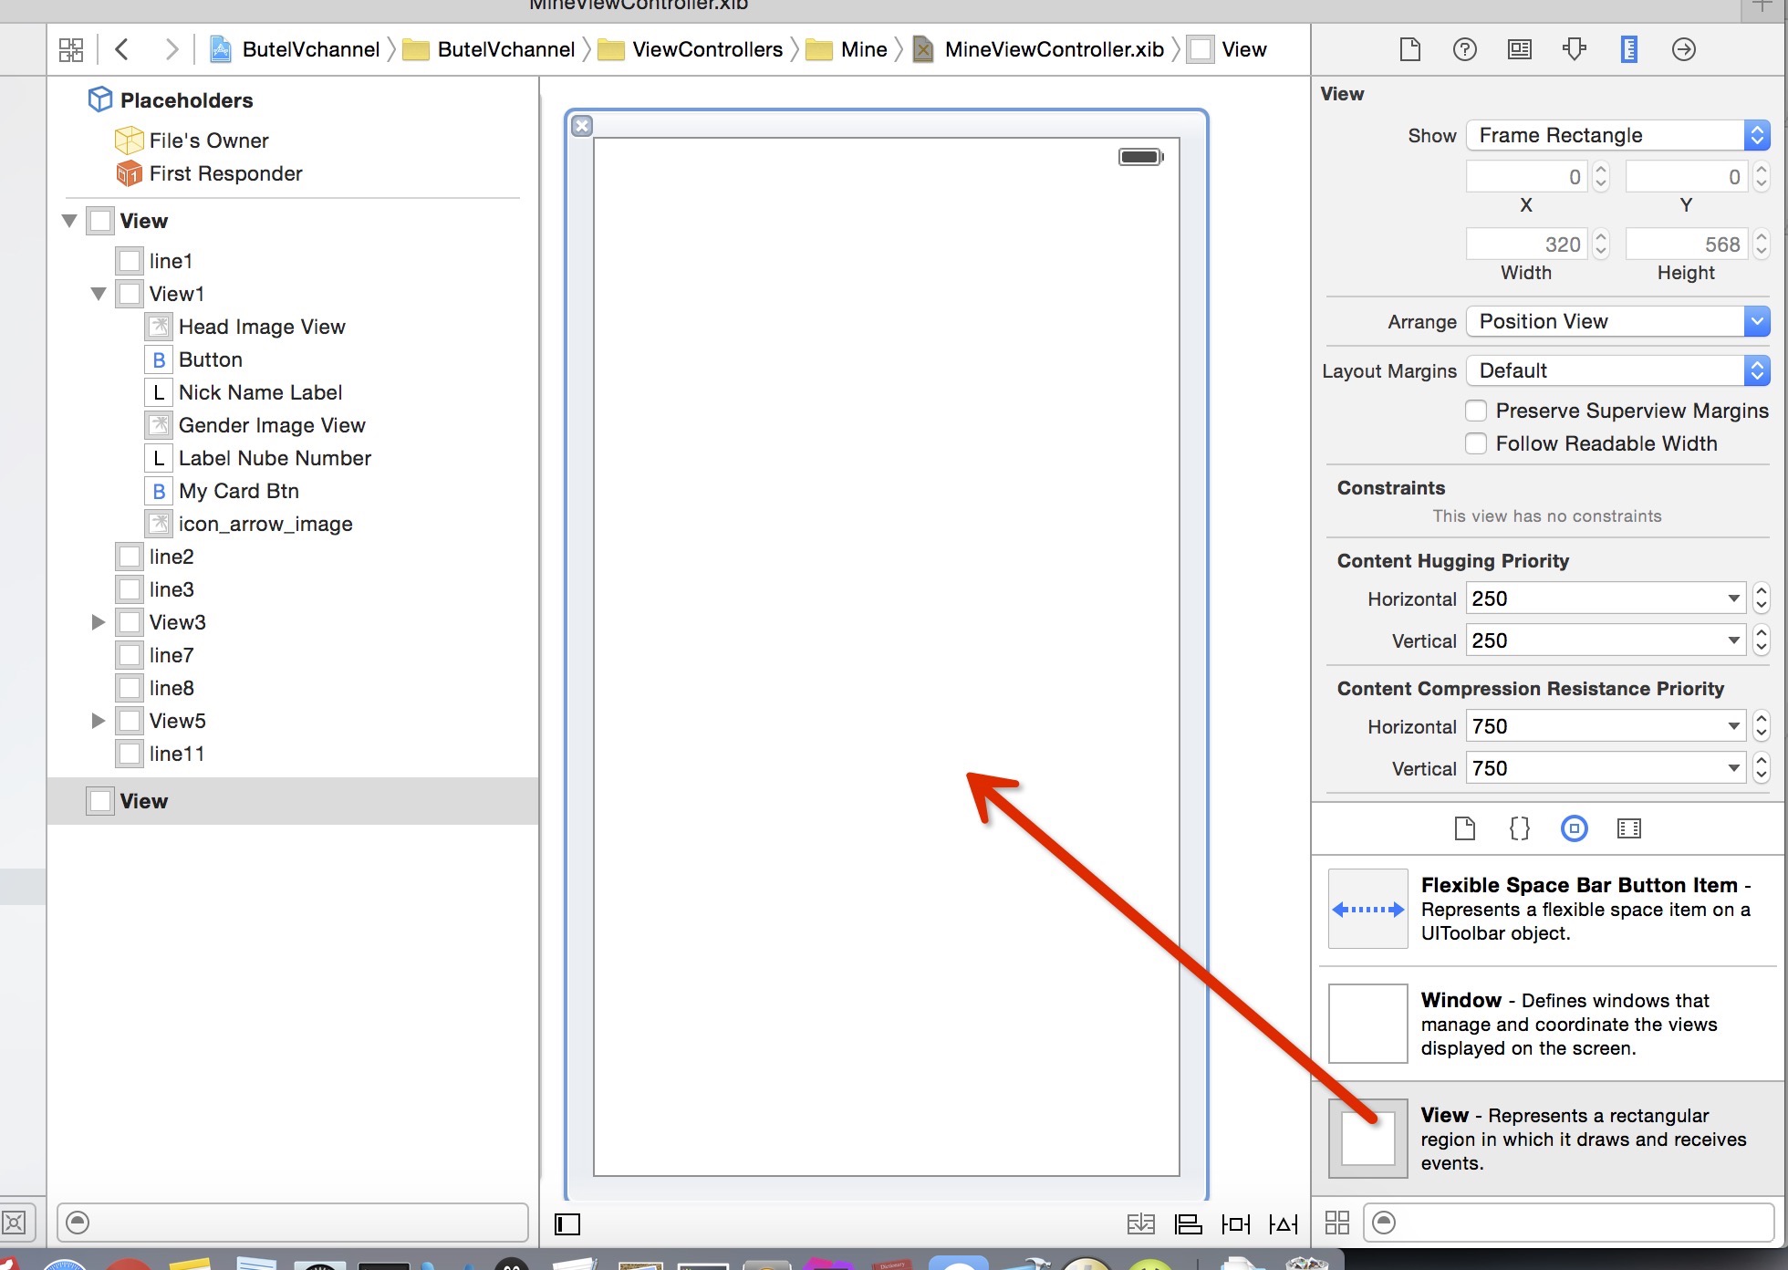
Task: Enable Preserve Superview Margins
Action: (x=1475, y=411)
